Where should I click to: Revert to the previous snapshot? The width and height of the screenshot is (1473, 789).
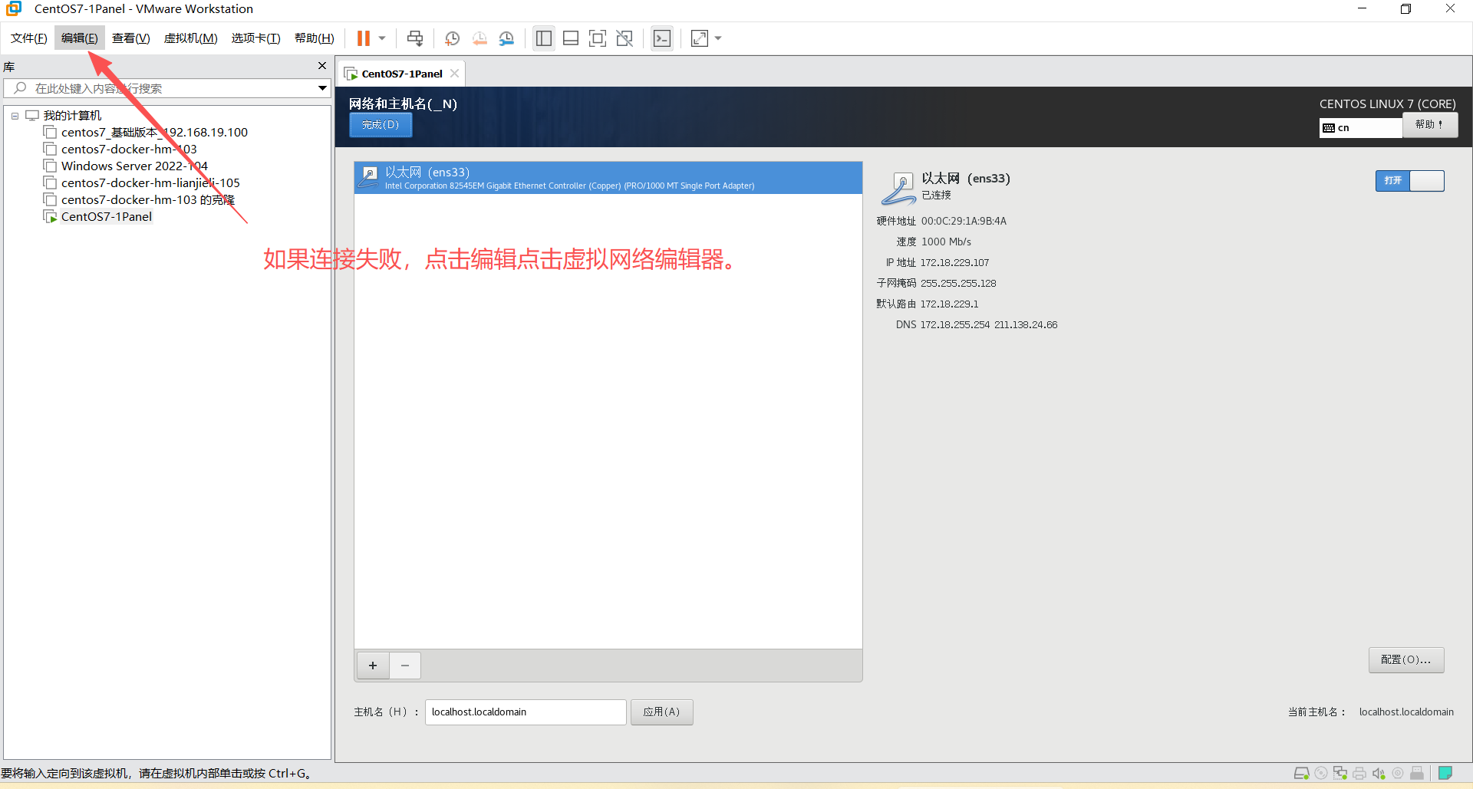[479, 38]
